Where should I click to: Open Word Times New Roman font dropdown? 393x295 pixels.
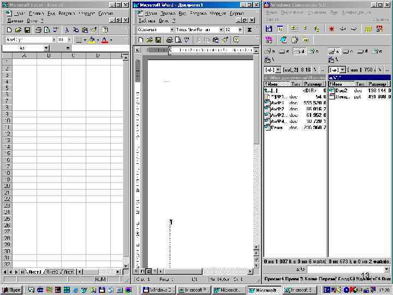221,30
